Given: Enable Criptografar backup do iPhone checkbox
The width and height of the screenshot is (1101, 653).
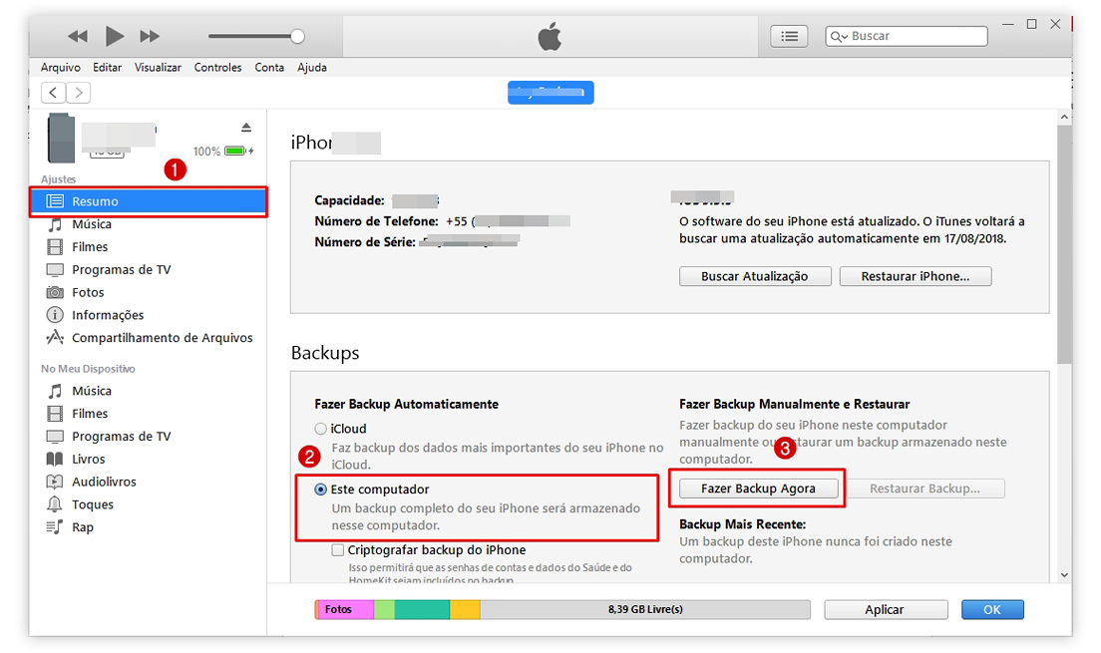Looking at the screenshot, I should pyautogui.click(x=338, y=549).
